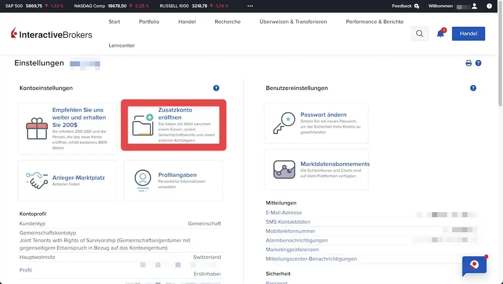Click the Mitteilungen heading
Image resolution: width=503 pixels, height=284 pixels.
click(281, 203)
